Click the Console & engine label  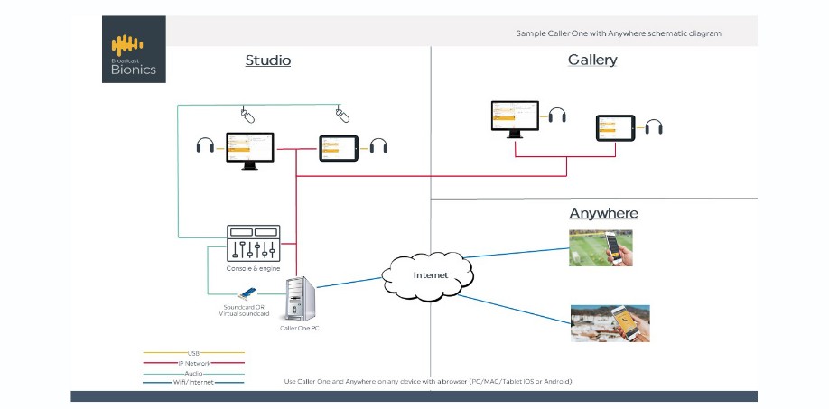point(253,269)
